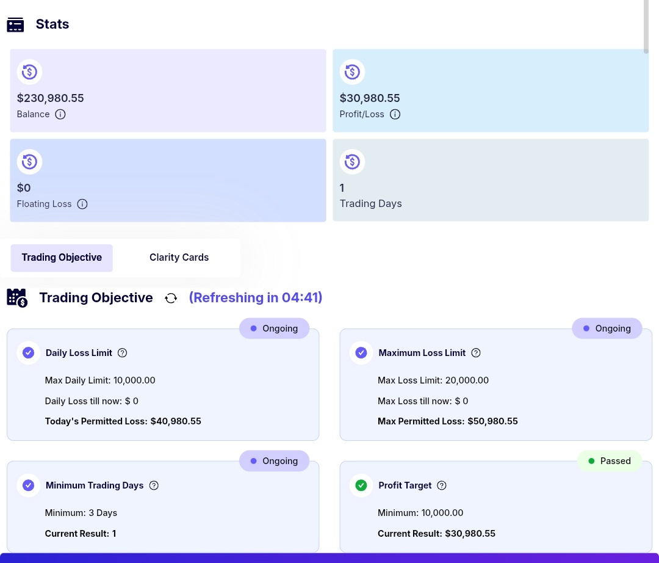Select the Trading Objective tab
Viewport: 659px width, 563px height.
62,258
